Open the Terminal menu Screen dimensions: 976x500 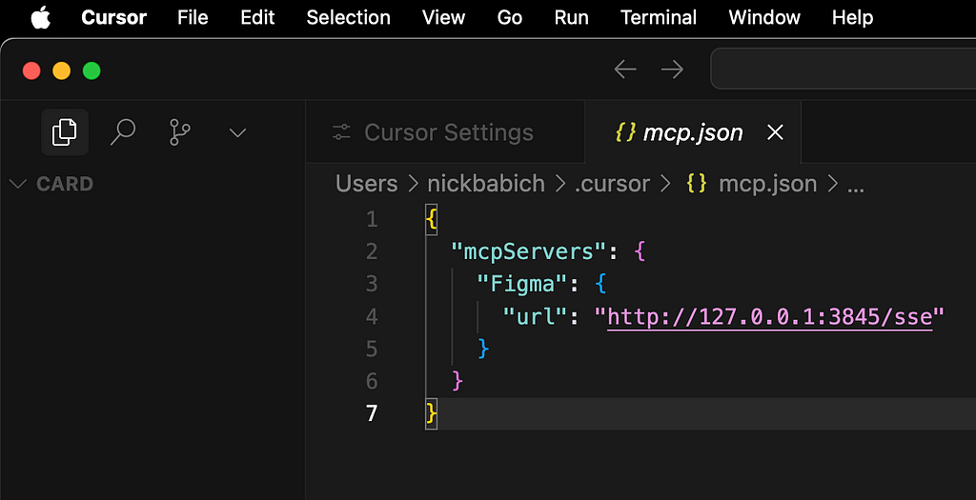(659, 17)
